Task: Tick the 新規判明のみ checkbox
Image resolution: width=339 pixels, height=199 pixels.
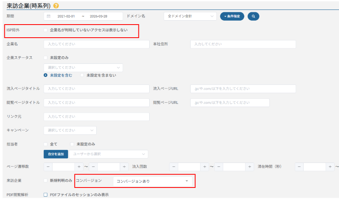Action: click(46, 181)
